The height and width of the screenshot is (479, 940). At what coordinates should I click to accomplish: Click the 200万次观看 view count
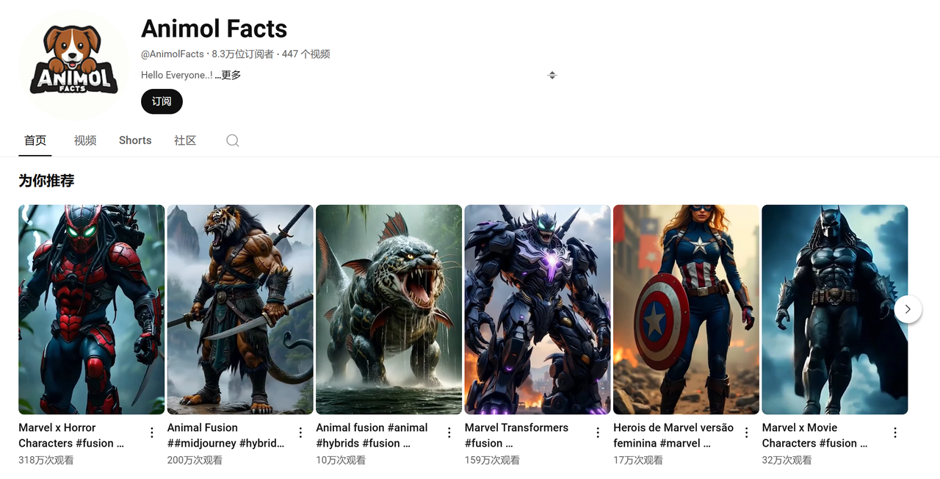(195, 460)
